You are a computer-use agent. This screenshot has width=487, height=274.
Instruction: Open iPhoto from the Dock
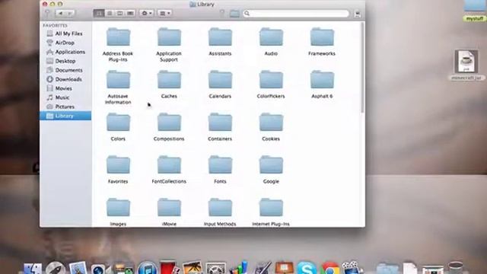pyautogui.click(x=193, y=268)
